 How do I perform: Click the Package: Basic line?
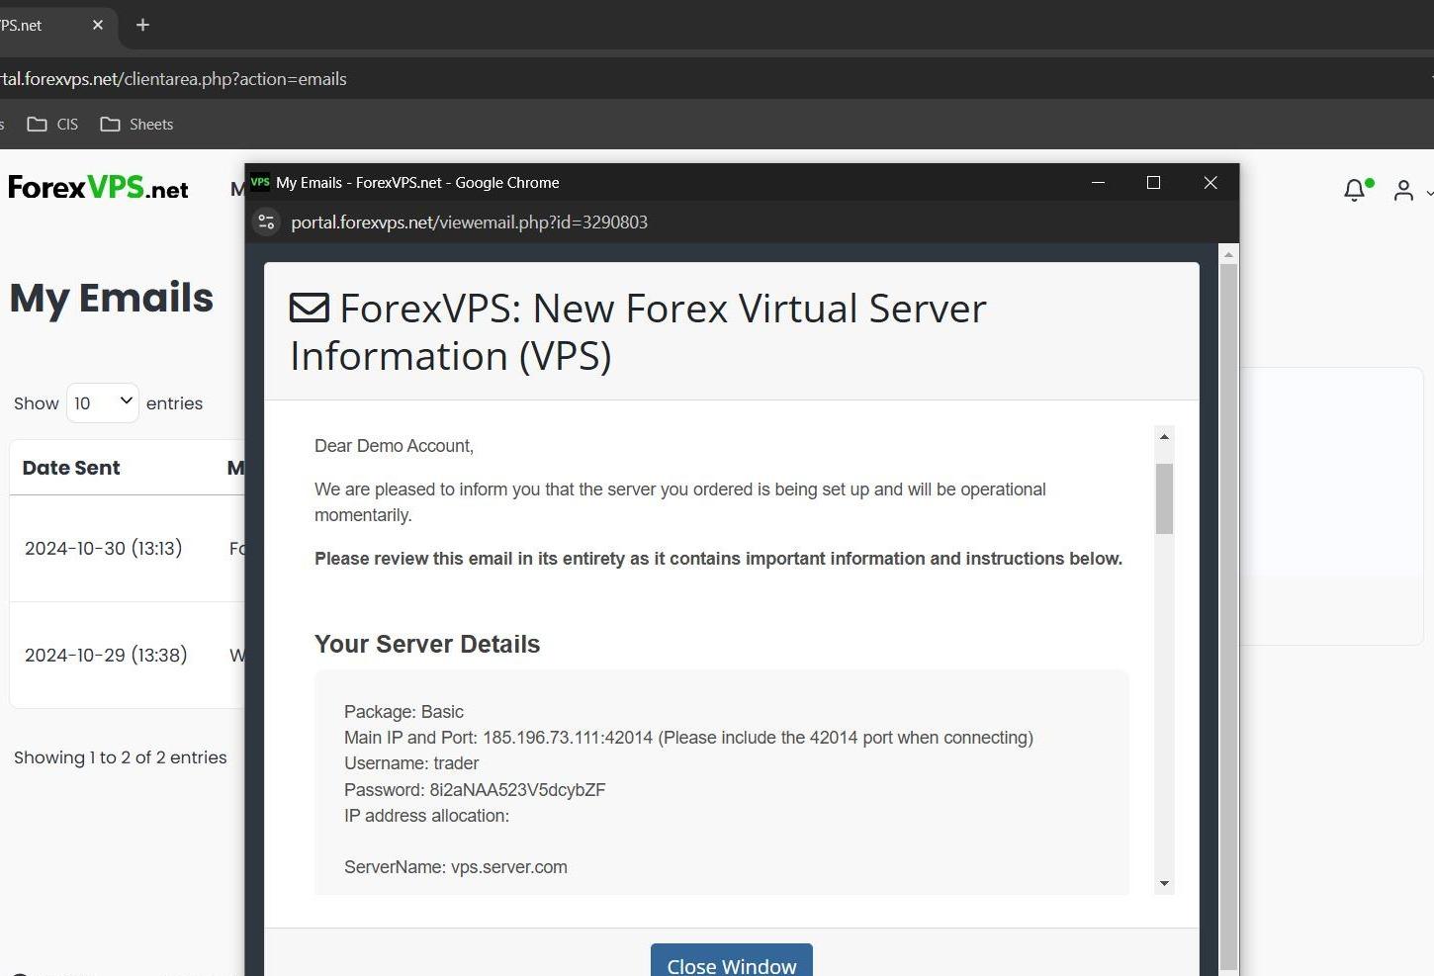[403, 712]
